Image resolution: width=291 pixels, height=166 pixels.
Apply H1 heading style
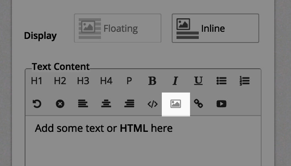point(37,81)
